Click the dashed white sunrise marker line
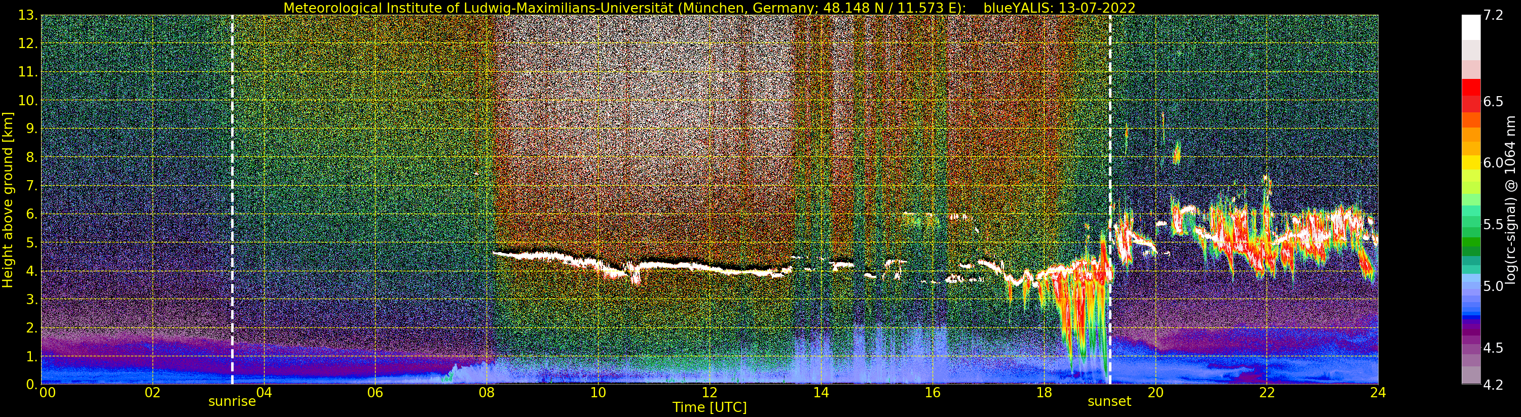 [232, 199]
